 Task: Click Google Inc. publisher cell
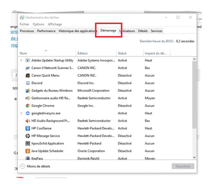85,106
